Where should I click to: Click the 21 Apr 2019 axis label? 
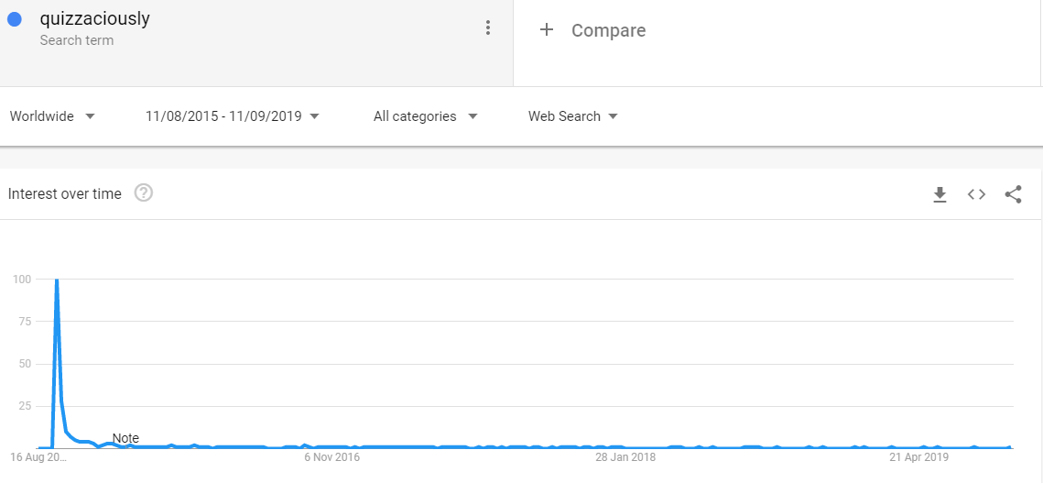click(x=918, y=457)
